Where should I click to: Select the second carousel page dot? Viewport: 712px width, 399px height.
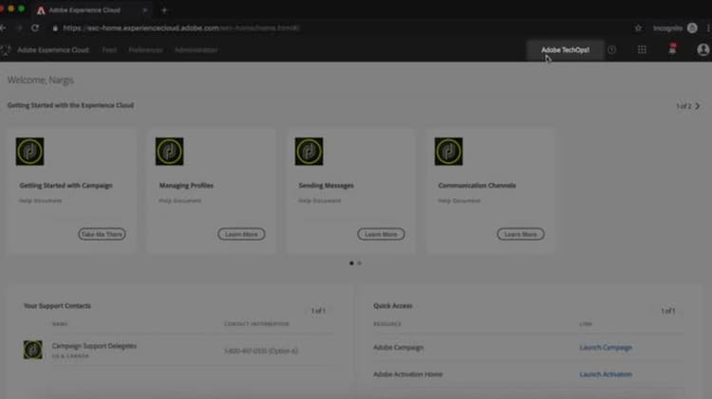(x=359, y=263)
